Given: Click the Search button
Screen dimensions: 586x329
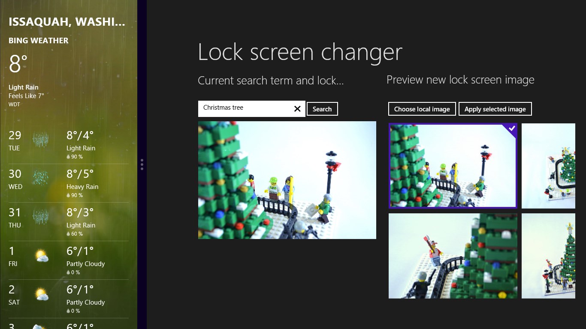Looking at the screenshot, I should 322,109.
